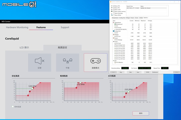Open the Unified tab in AIDA64
This screenshot has height=120, width=181.
[141, 18]
